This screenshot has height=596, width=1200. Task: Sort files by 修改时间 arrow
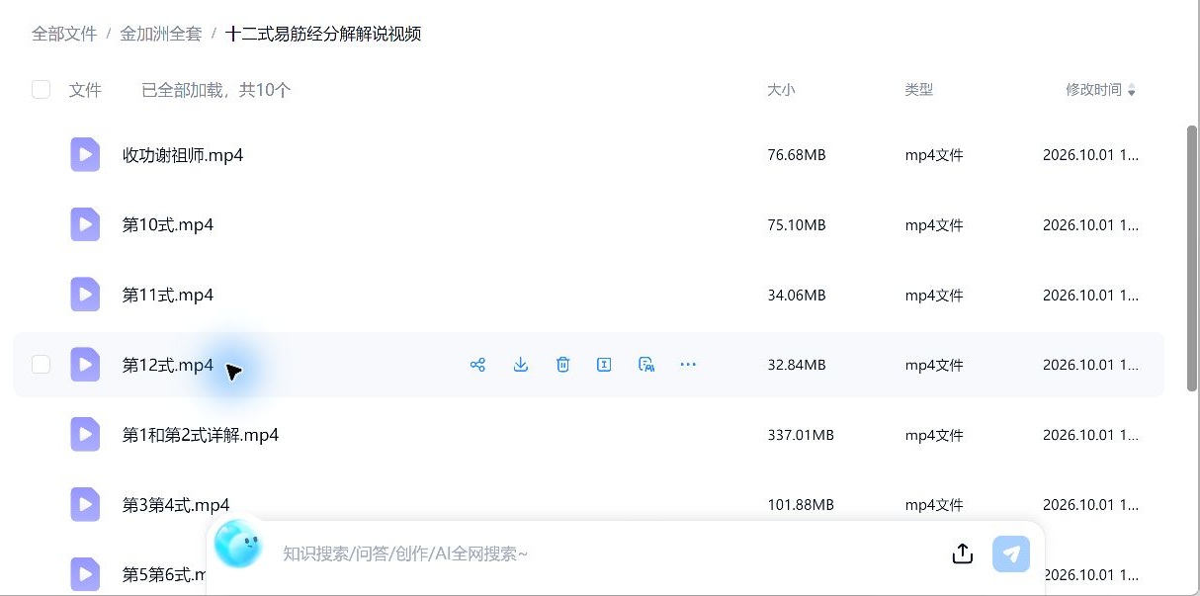click(x=1132, y=91)
